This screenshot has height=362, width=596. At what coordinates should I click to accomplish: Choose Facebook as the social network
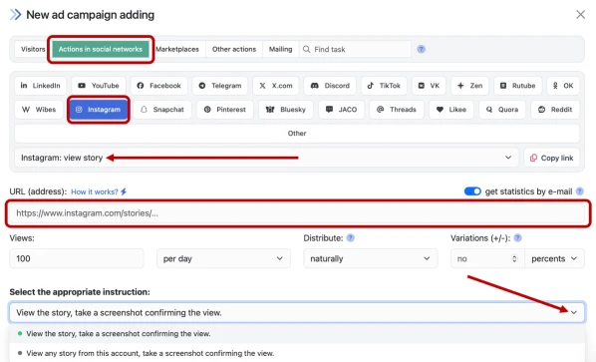[x=158, y=86]
